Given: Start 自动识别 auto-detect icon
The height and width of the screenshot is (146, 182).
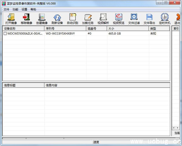Looking at the screenshot, I should point(72,18).
